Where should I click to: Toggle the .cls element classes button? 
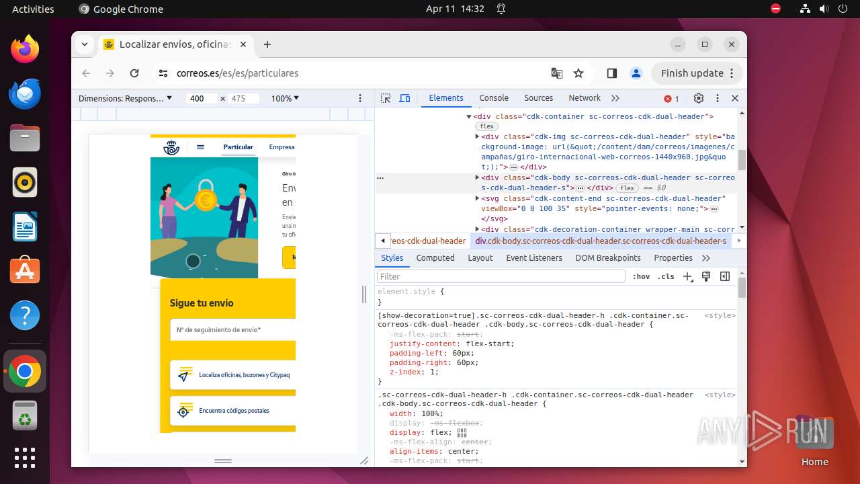click(666, 276)
